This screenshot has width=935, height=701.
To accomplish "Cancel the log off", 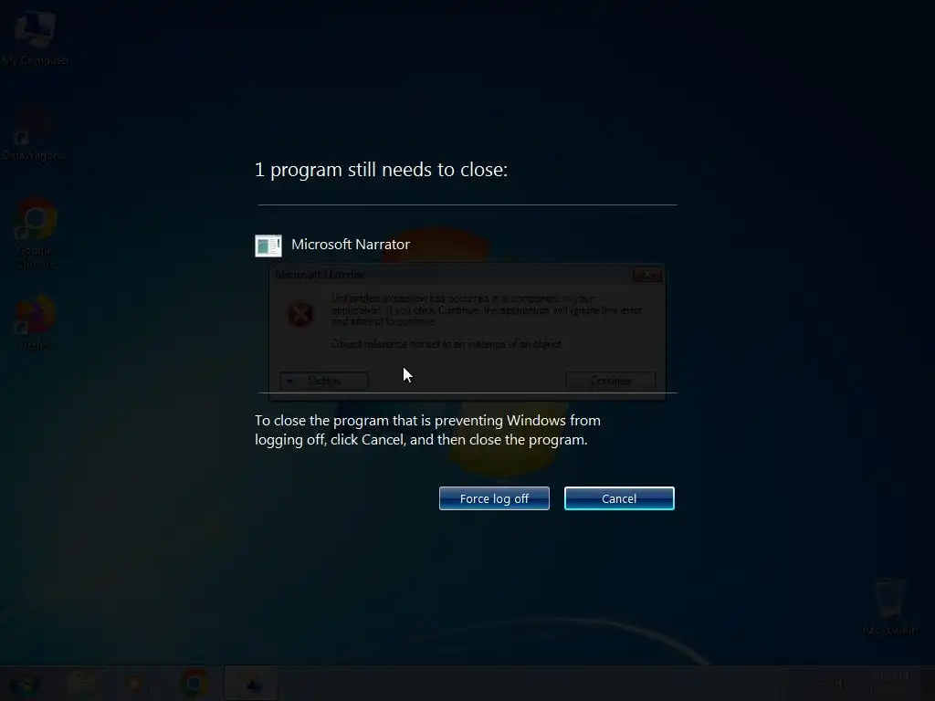I will [x=619, y=498].
